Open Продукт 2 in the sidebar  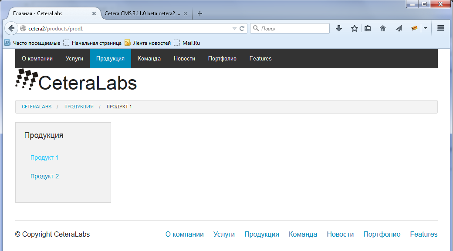[x=44, y=176]
